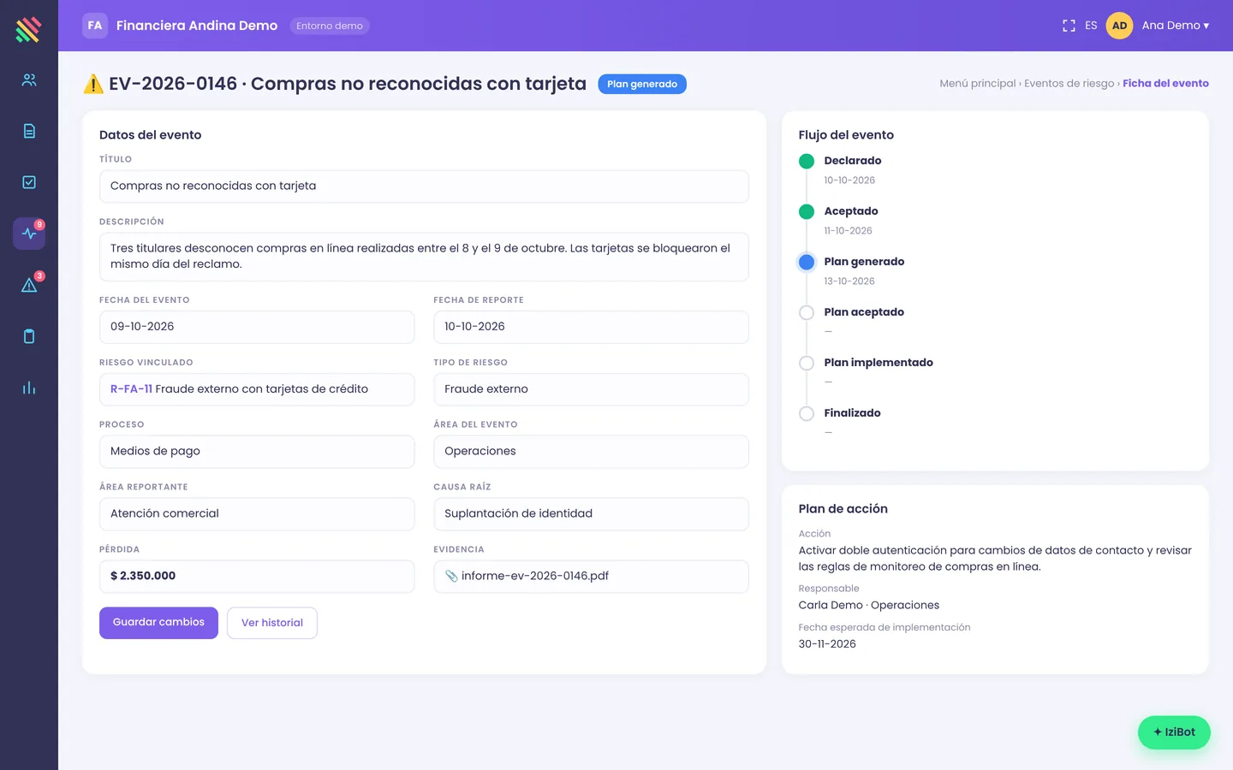1233x770 pixels.
Task: Click the Título input field
Action: click(x=424, y=187)
